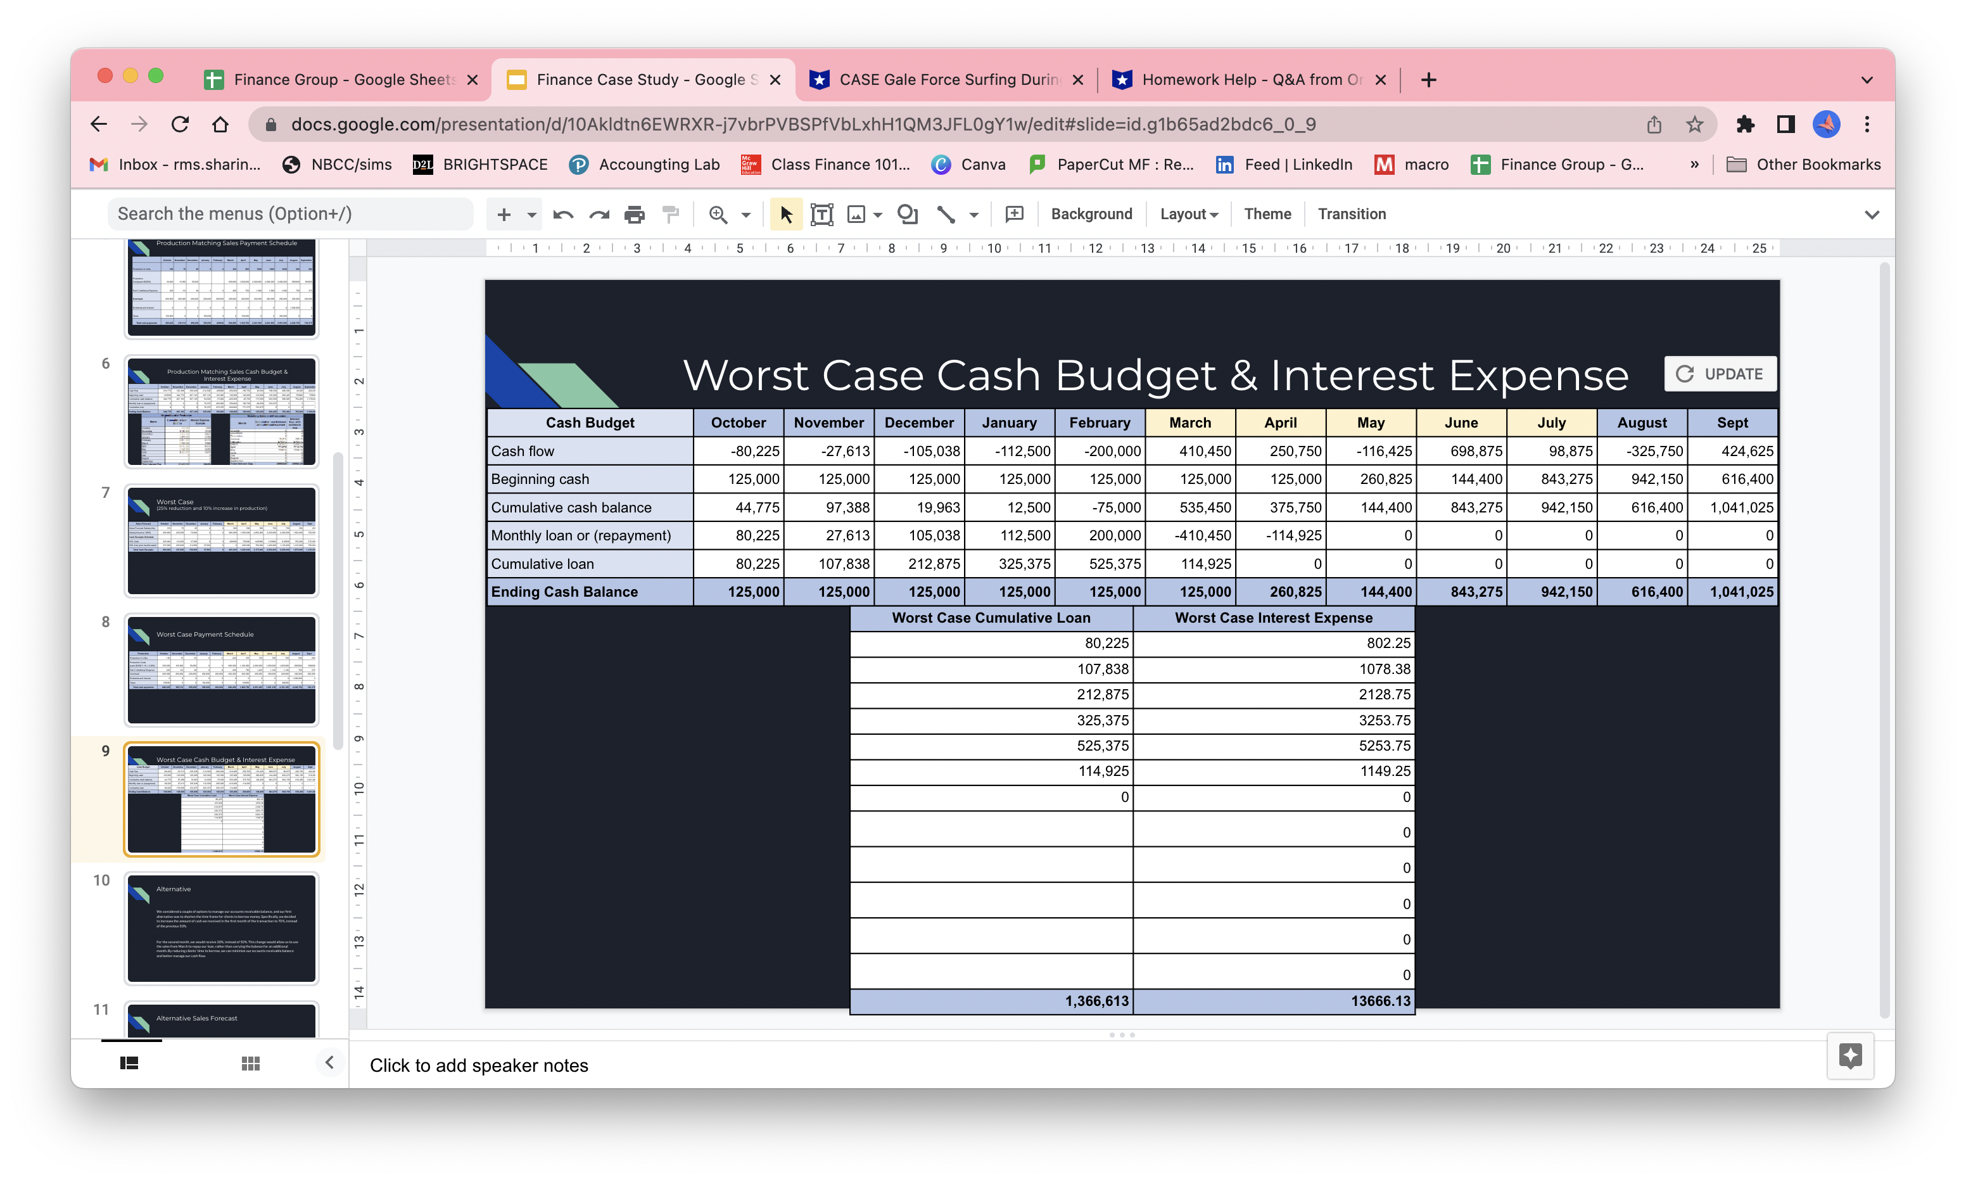Open the Accounting Lab bookmark
Image resolution: width=1966 pixels, height=1182 pixels.
click(x=644, y=165)
